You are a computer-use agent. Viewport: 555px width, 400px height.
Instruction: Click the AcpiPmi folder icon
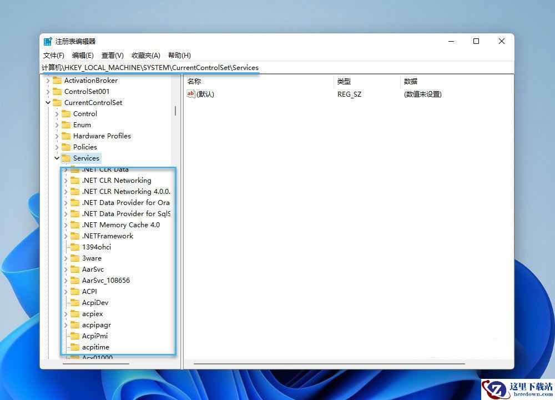(75, 336)
